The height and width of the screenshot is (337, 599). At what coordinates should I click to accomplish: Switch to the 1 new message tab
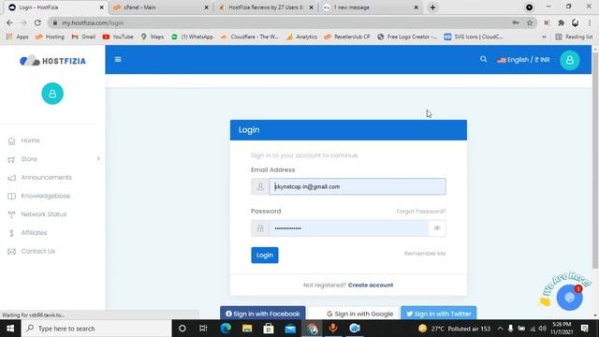(x=370, y=7)
